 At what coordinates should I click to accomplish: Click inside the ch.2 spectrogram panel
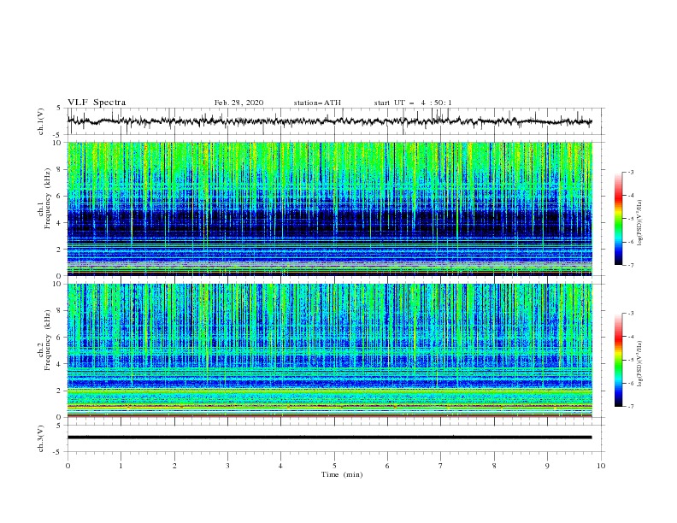(x=329, y=350)
